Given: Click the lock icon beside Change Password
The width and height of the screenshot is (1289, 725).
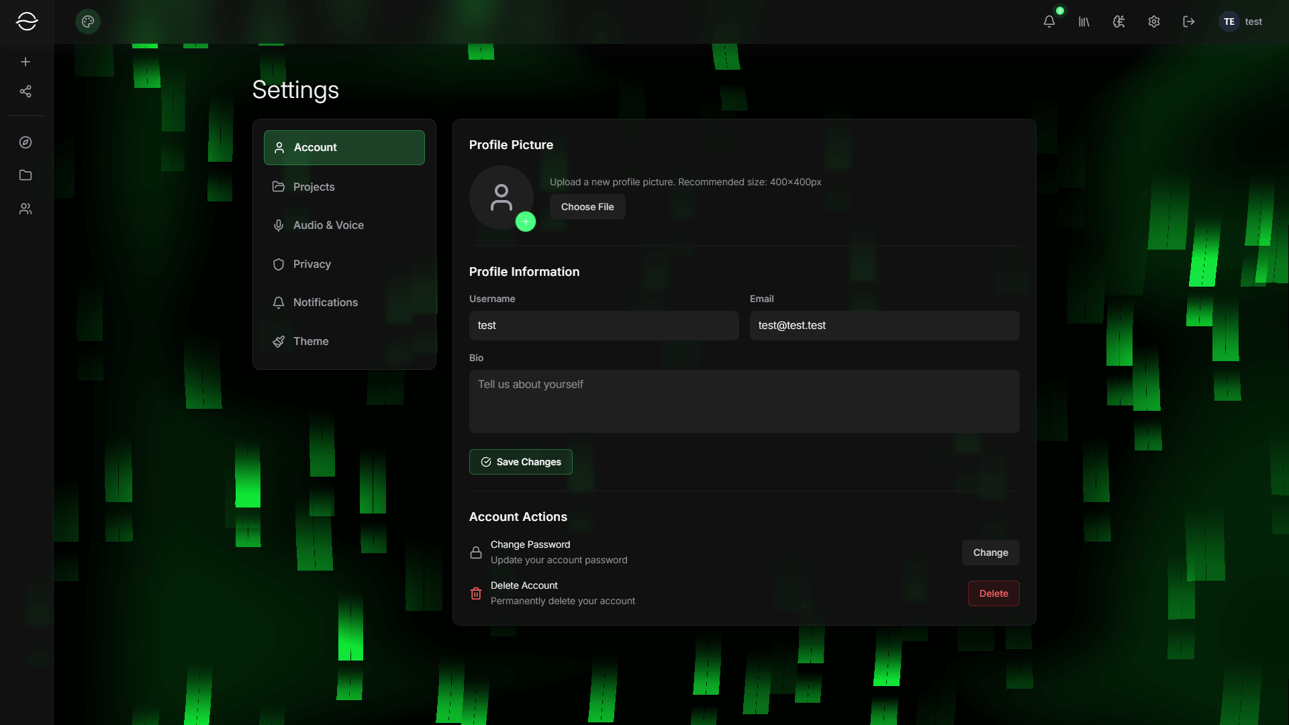Looking at the screenshot, I should (476, 552).
